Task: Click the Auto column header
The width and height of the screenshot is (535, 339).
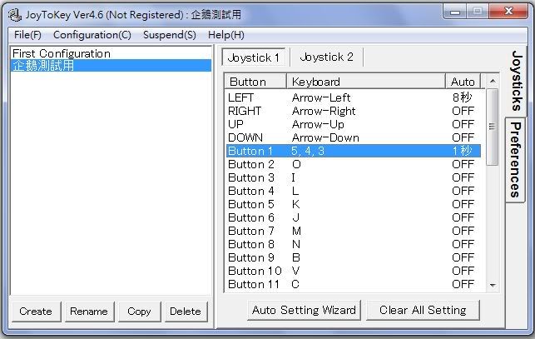Action: pos(463,82)
